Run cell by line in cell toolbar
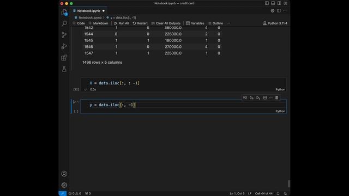 (245, 98)
